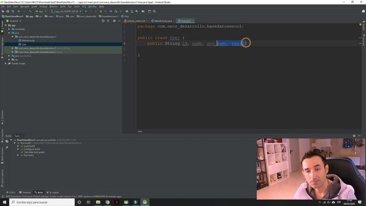Click the Build panel restart sync icon
The image size is (366, 206).
coord(7,141)
